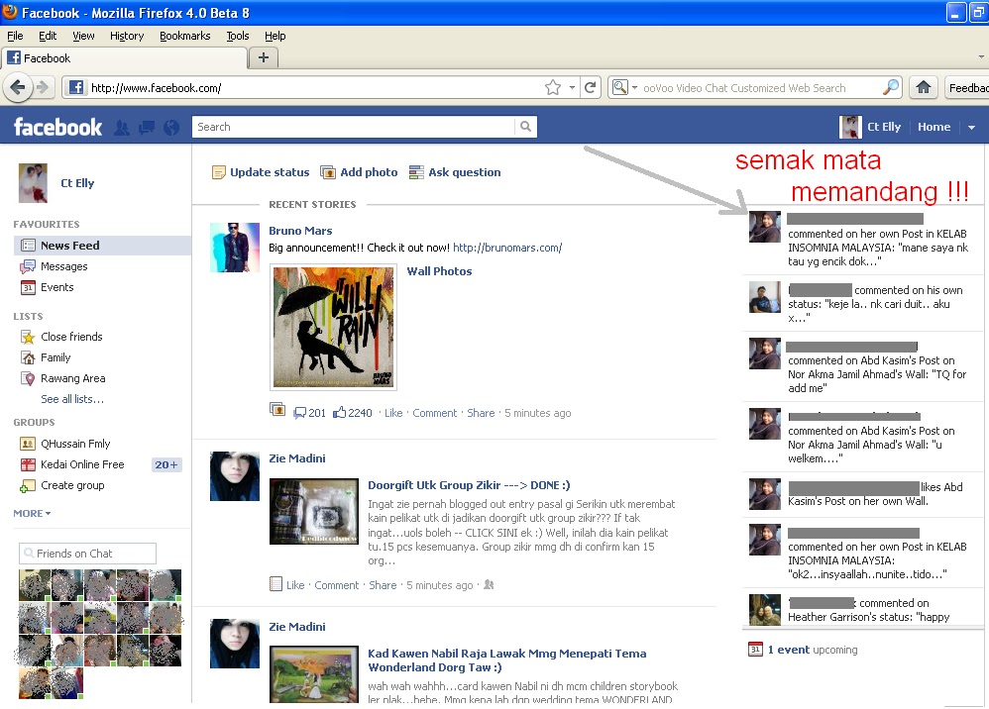Click the 20+ badge for Kedai Online Free
The image size is (989, 709).
tap(166, 464)
